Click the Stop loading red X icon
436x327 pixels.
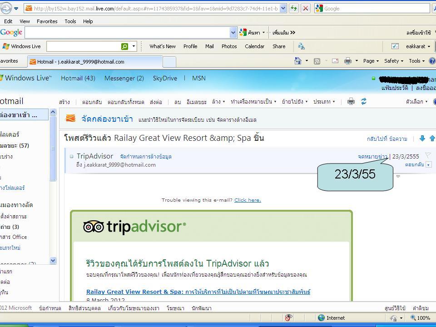click(x=305, y=8)
